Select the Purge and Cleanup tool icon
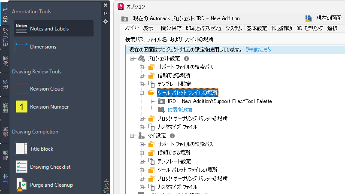This screenshot has width=345, height=194. [21, 185]
